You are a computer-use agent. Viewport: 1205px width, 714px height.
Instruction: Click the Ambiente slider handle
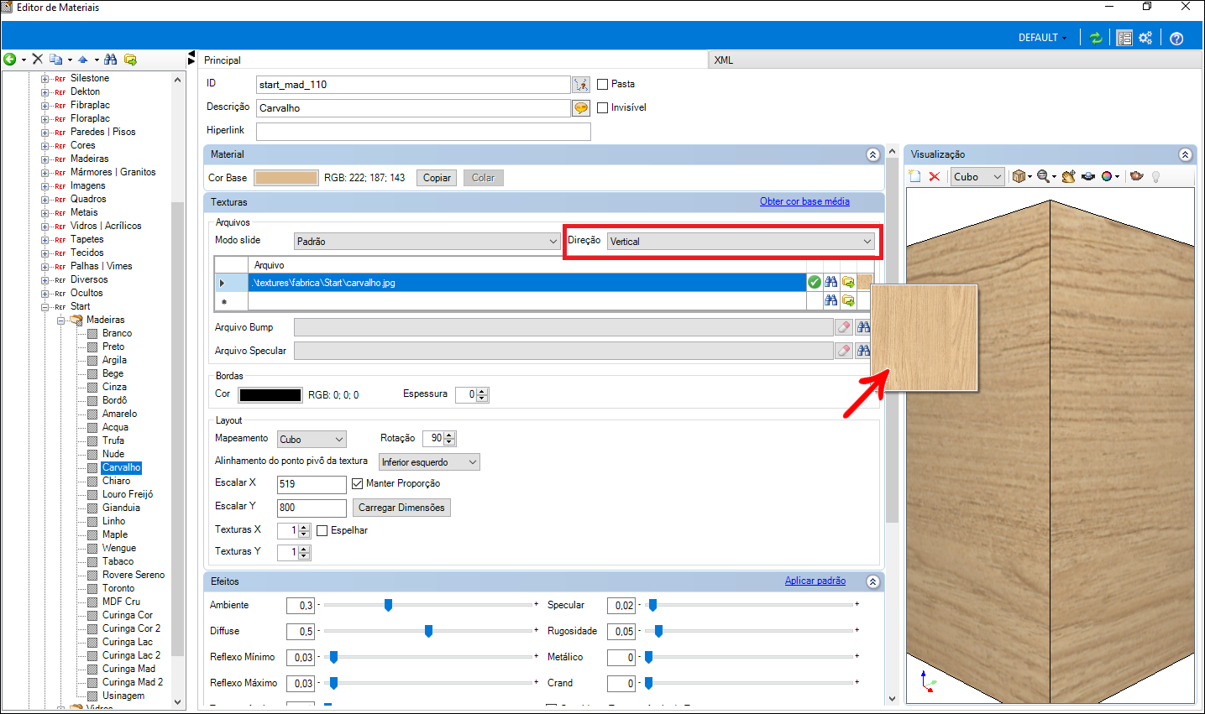pos(388,605)
